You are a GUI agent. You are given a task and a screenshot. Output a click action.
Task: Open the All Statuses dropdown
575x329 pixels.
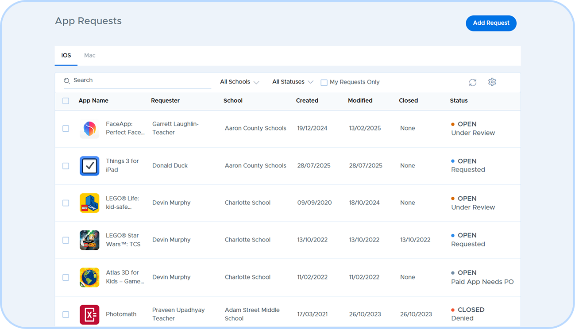pyautogui.click(x=293, y=82)
